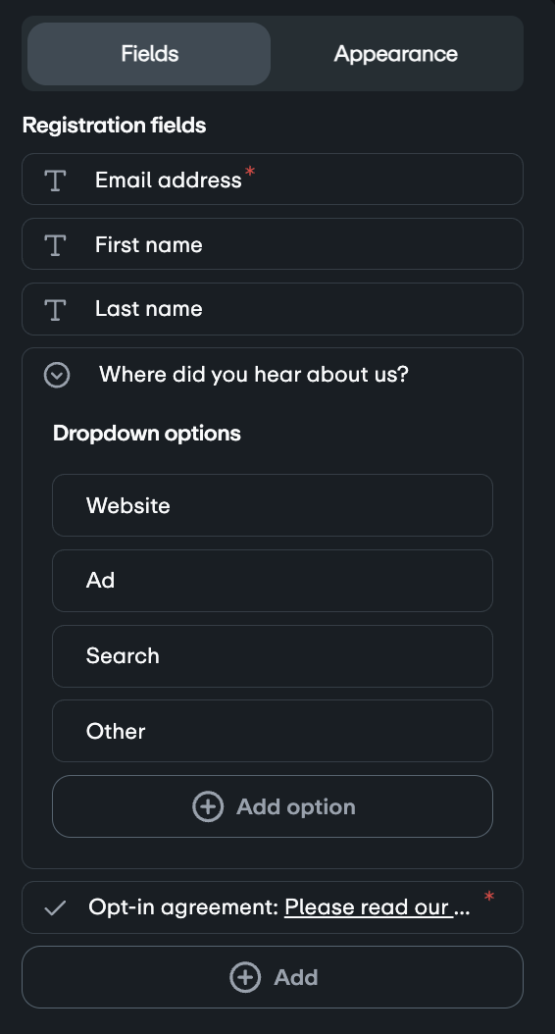The image size is (555, 1034).
Task: Switch to the Appearance tab
Action: [x=395, y=53]
